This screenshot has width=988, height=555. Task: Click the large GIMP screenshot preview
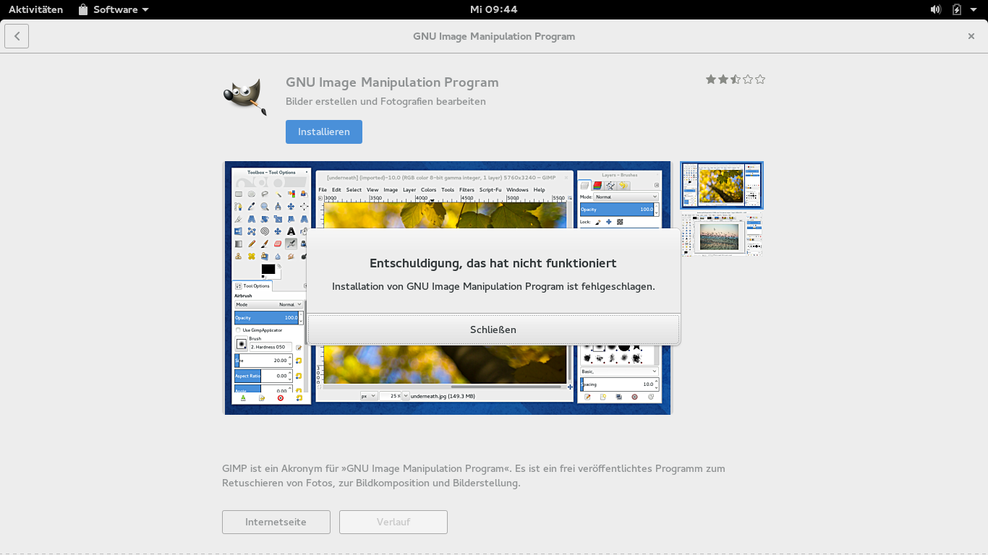tap(448, 288)
